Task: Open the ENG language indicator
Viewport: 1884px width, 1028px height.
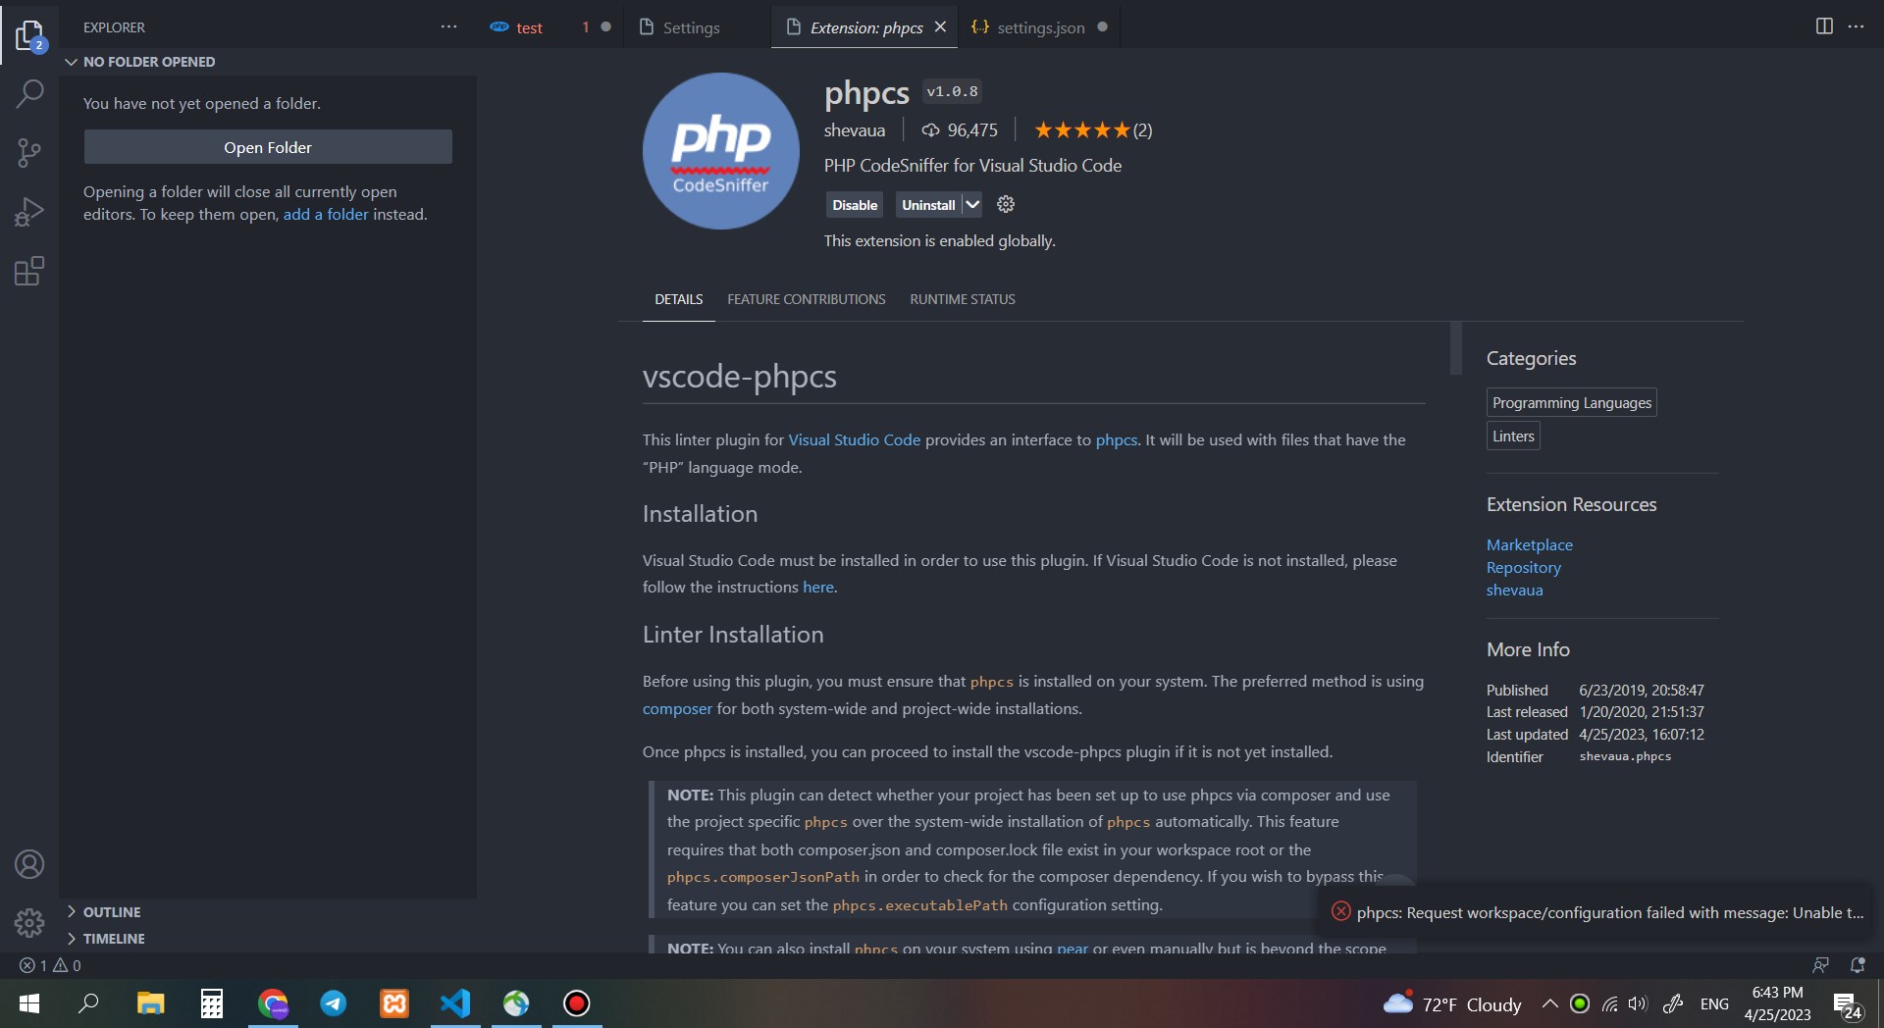Action: tap(1714, 1003)
